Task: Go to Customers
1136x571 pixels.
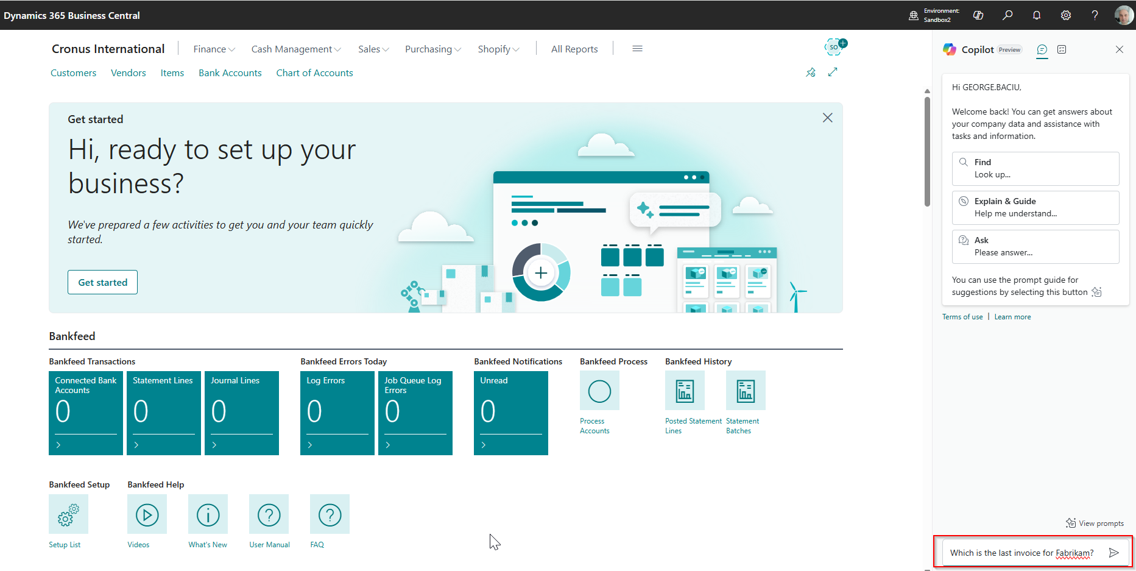Action: pos(73,73)
